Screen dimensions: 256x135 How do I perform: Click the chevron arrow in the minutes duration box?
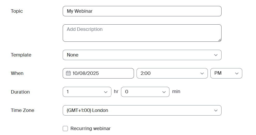pos(164,92)
